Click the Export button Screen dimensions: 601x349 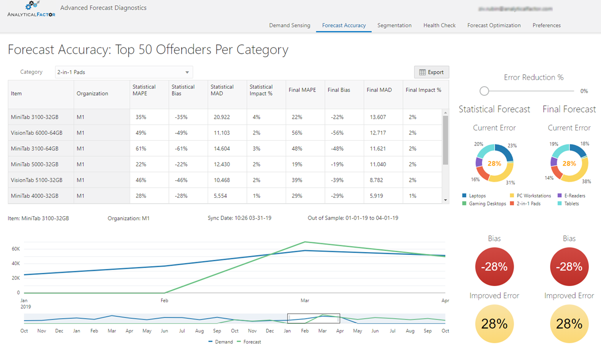point(431,72)
